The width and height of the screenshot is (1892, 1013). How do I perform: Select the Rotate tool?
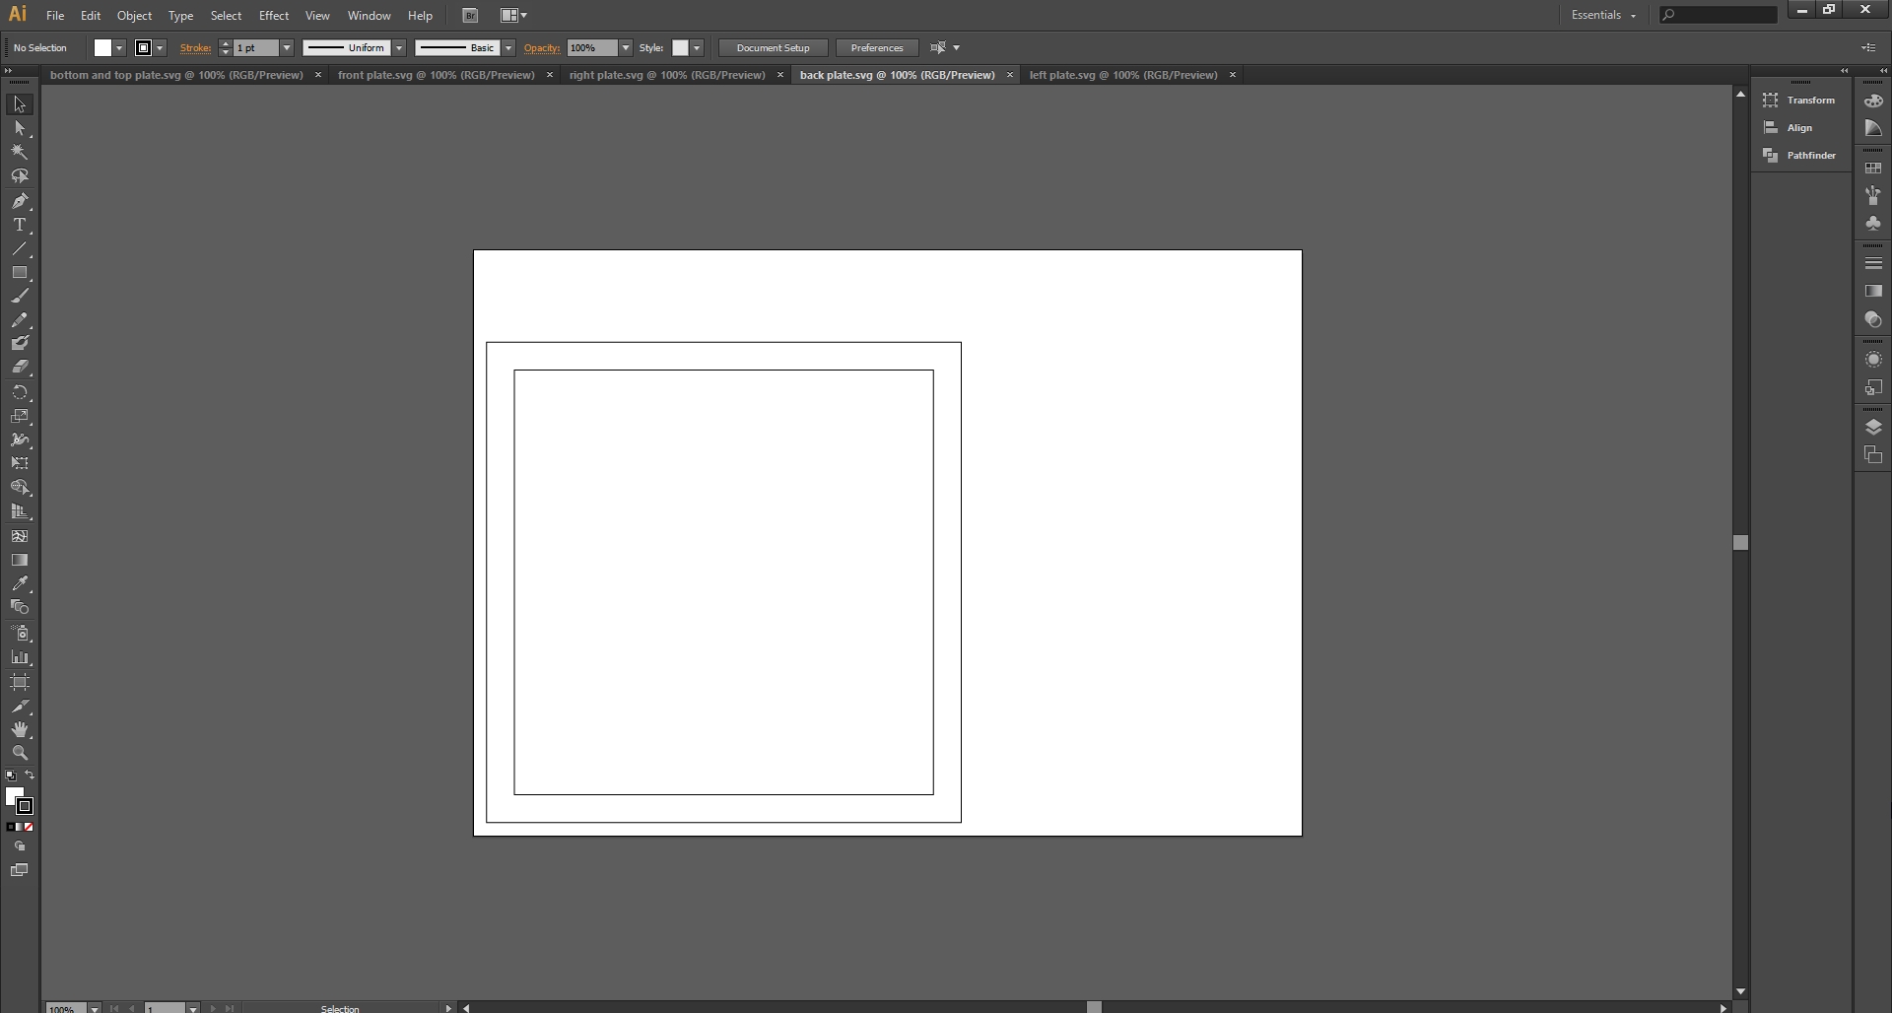20,392
